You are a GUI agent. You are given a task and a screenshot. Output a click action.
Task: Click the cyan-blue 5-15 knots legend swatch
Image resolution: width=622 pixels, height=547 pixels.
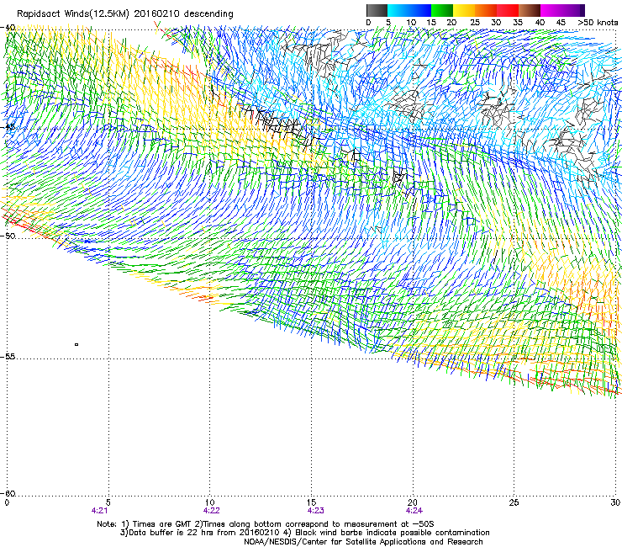tap(409, 10)
